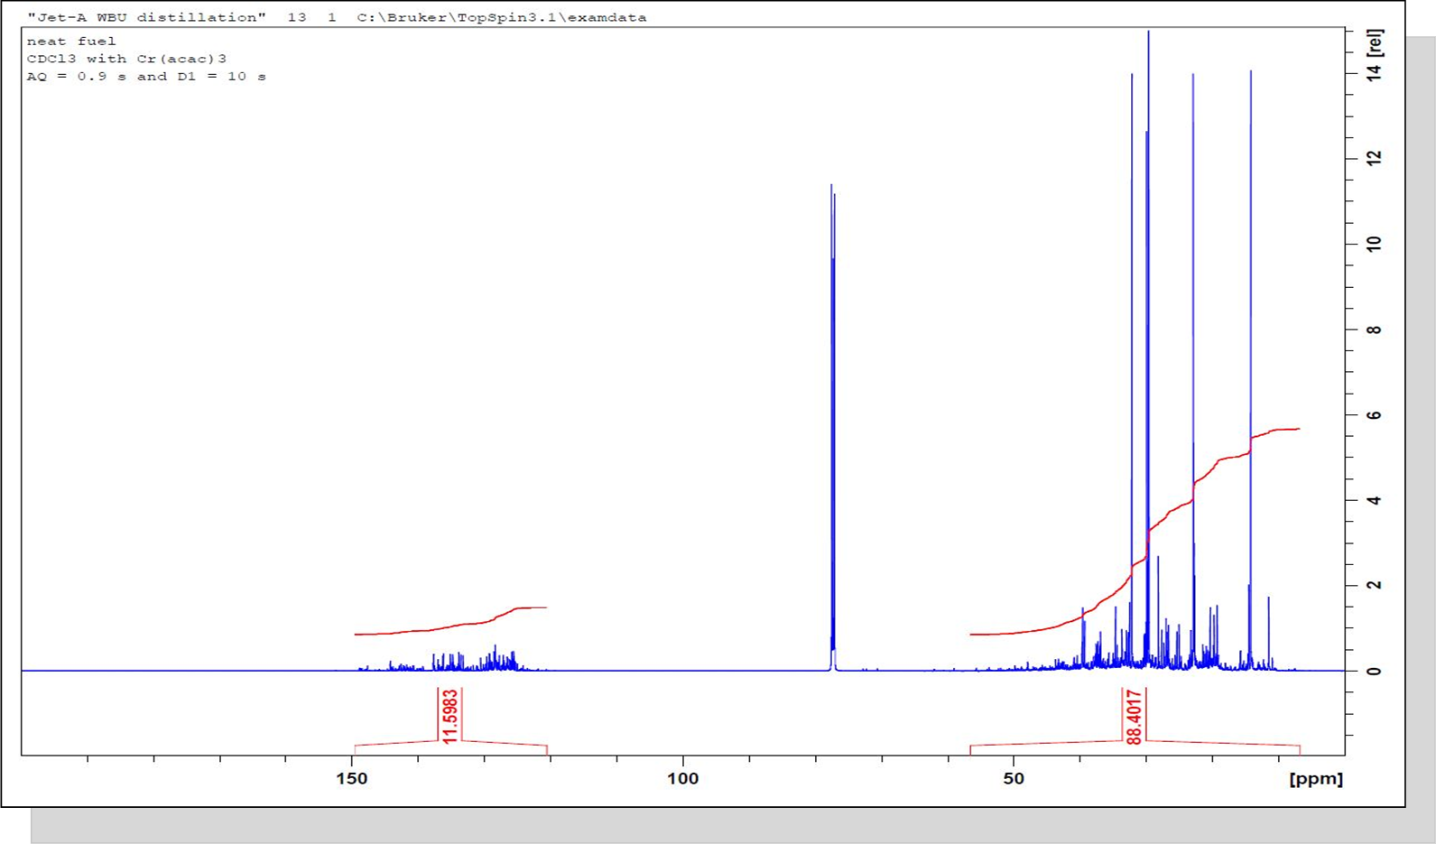This screenshot has width=1436, height=844.
Task: Select the tall peak near 23 ppm
Action: pos(1193,271)
